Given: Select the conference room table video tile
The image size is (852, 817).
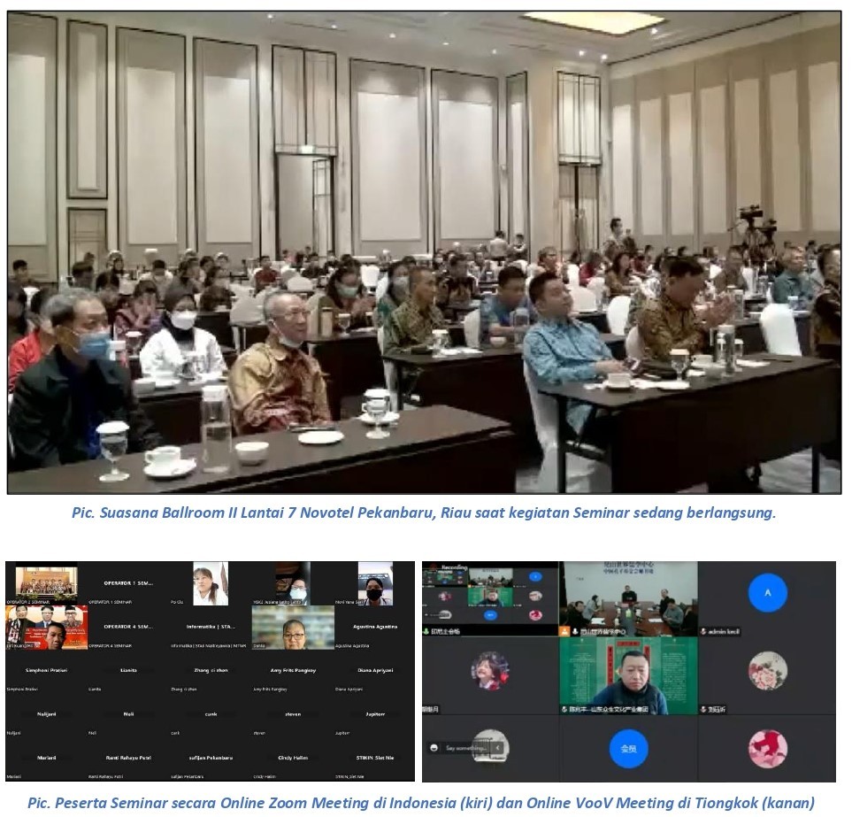Looking at the screenshot, I should point(628,600).
